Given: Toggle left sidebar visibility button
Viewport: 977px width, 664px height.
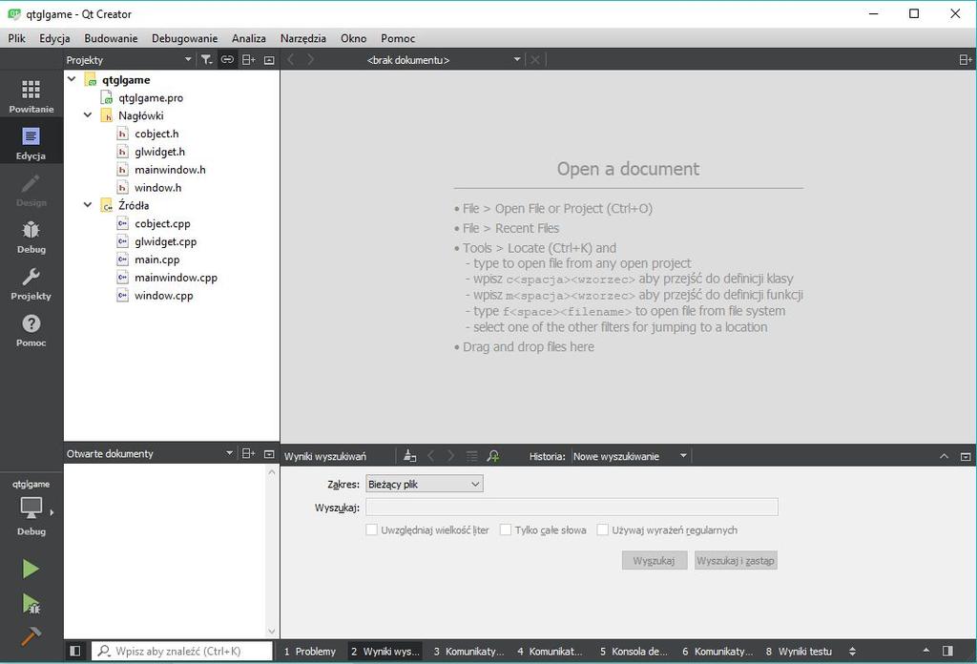Looking at the screenshot, I should [75, 651].
